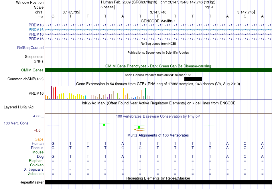The width and height of the screenshot is (272, 189).
Task: Click coordinate marker 3,147,745
Action: point(245,12)
